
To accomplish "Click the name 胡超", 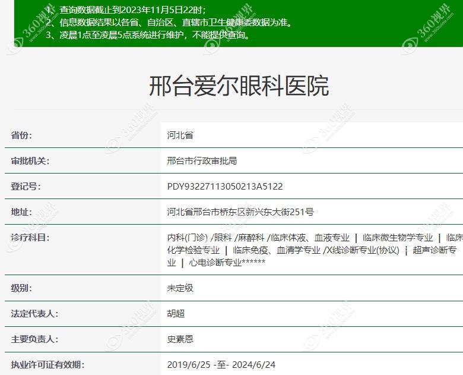I will pos(176,313).
